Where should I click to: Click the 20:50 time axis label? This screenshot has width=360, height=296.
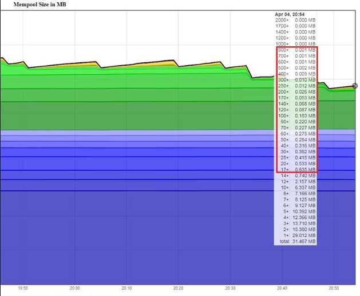point(334,289)
